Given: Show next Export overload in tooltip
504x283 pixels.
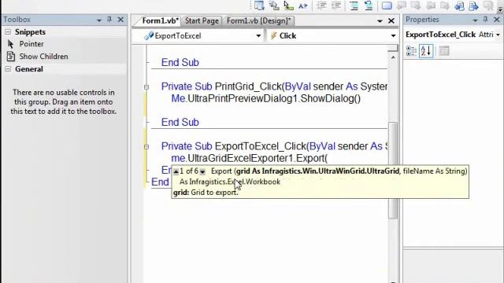Looking at the screenshot, I should (x=202, y=171).
